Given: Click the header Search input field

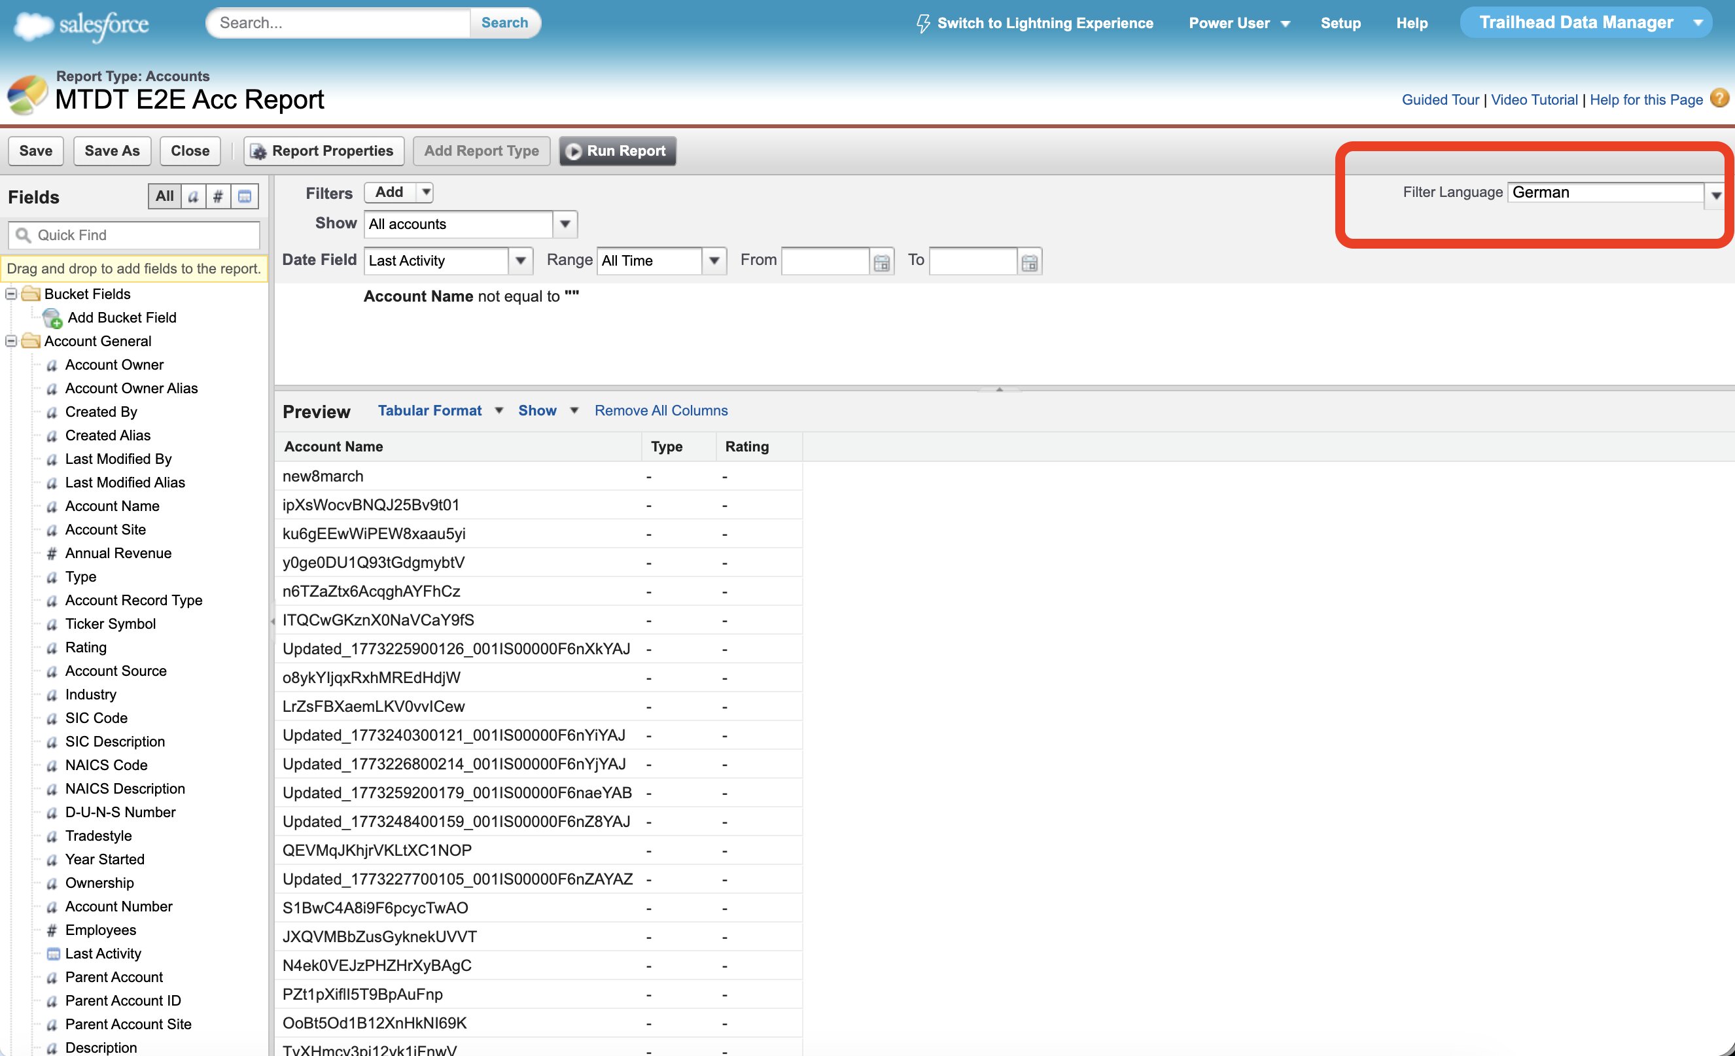Looking at the screenshot, I should click(340, 22).
